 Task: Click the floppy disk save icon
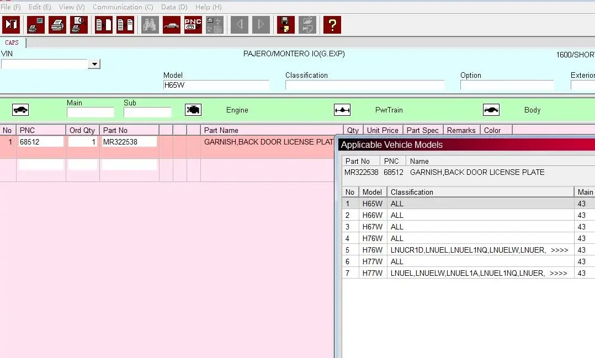(286, 25)
